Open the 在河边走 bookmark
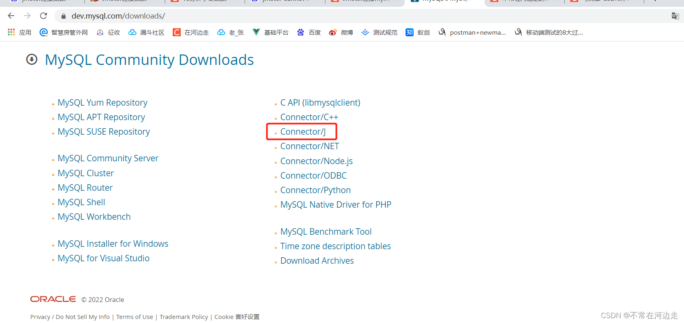The image size is (684, 323). [x=190, y=32]
